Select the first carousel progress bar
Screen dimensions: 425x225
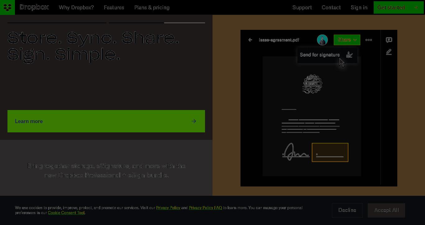click(57, 23)
